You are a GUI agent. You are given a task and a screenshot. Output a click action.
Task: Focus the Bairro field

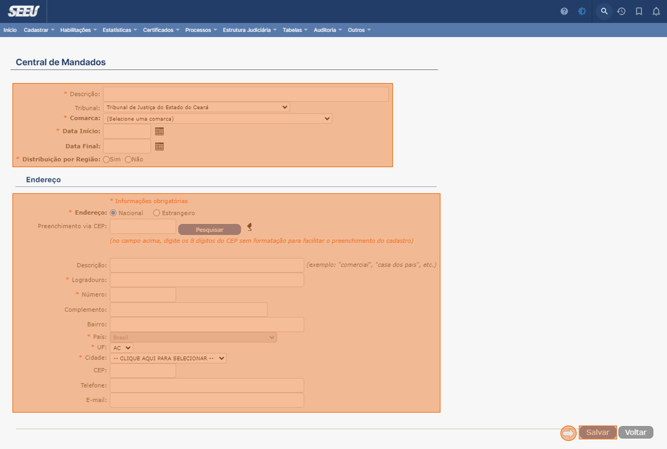(207, 324)
